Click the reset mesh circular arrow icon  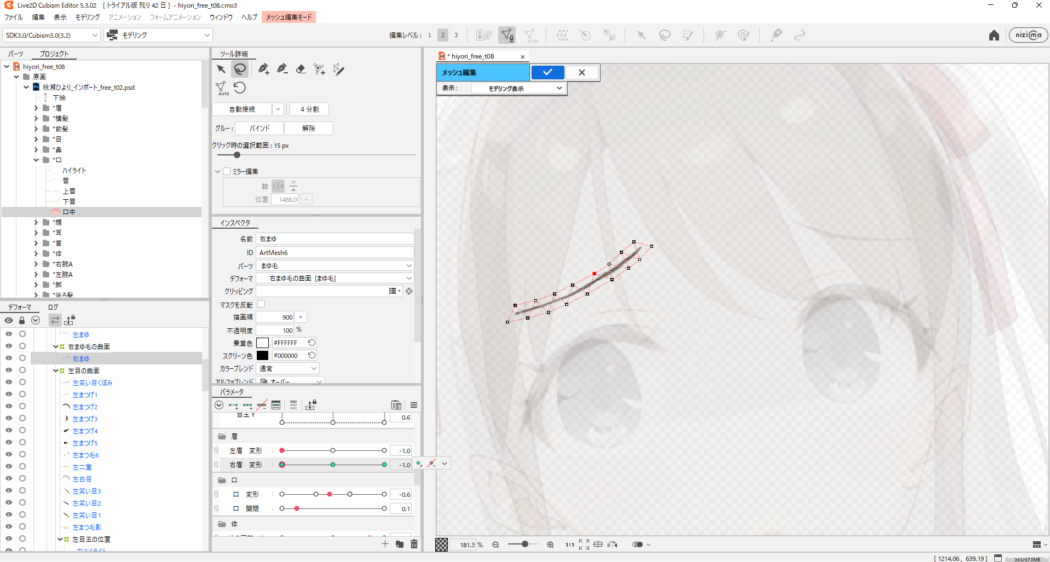240,88
